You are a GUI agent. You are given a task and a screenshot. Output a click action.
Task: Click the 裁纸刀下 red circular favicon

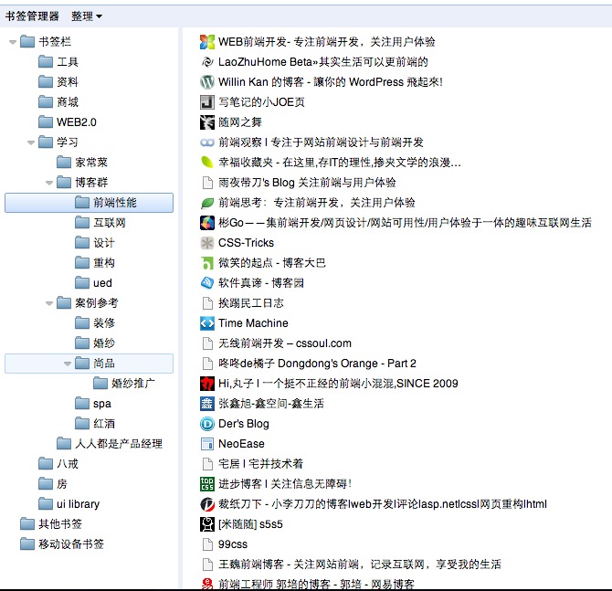(x=207, y=504)
